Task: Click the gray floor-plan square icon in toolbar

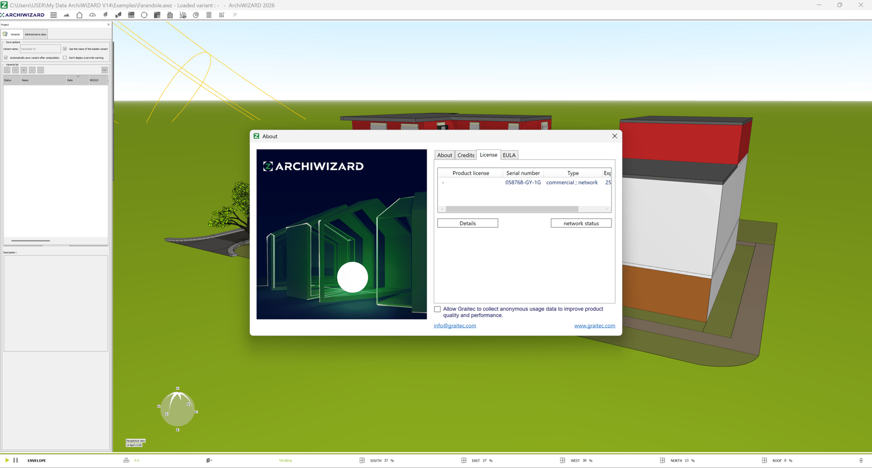Action: [131, 15]
